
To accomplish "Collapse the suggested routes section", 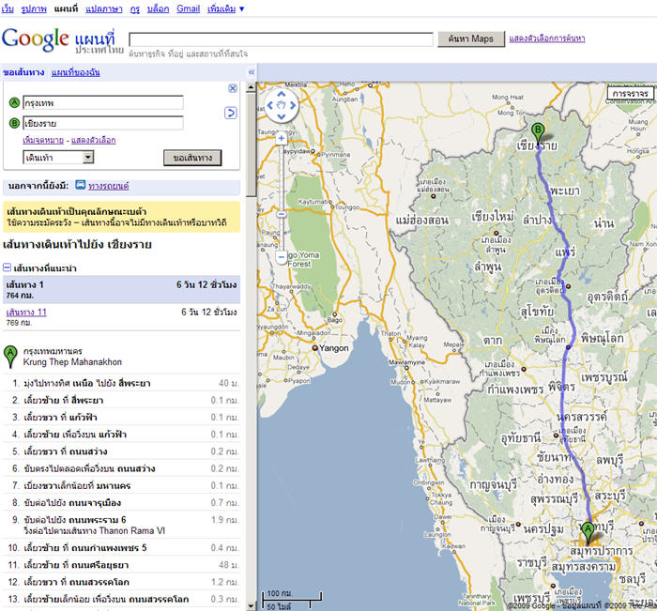I will click(x=7, y=267).
